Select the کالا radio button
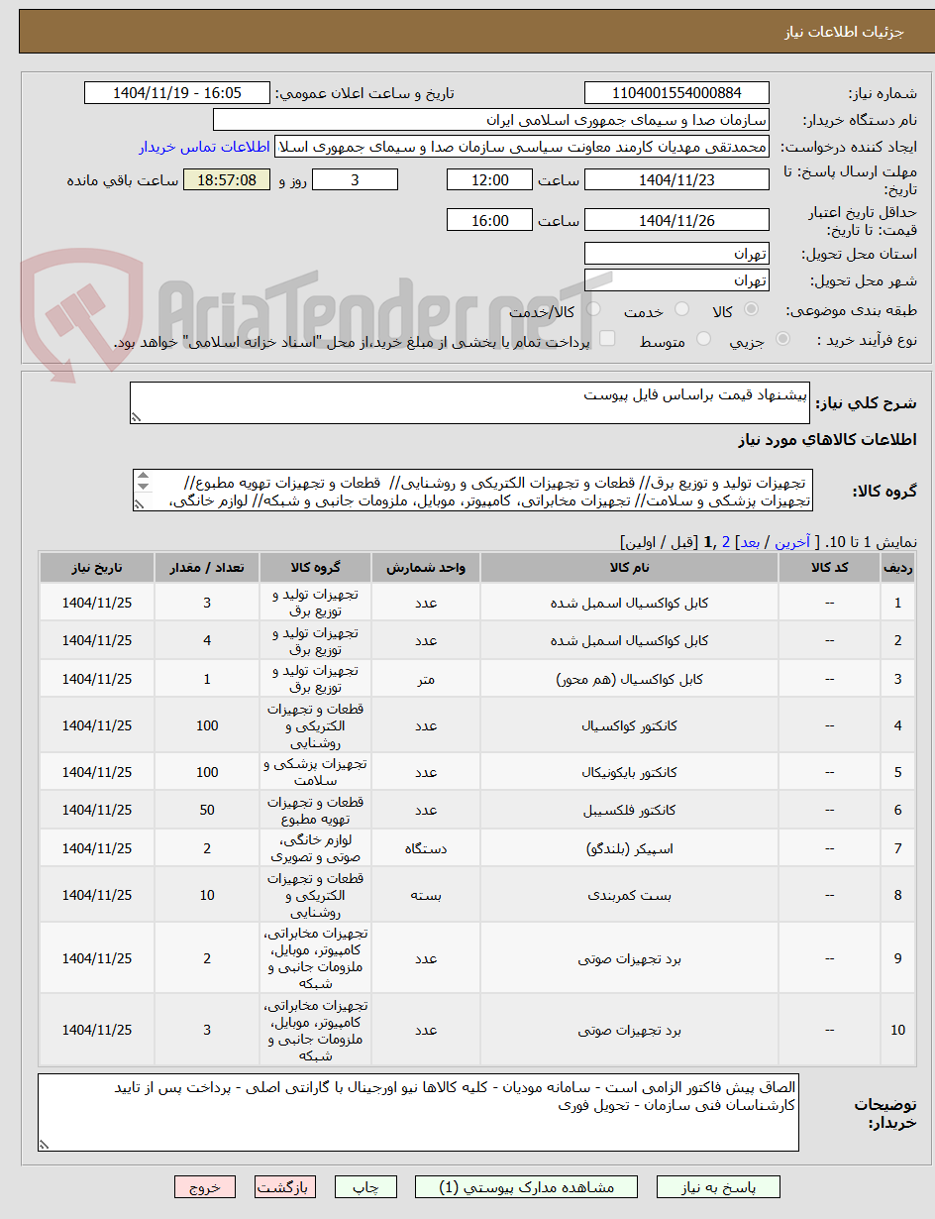This screenshot has height=1219, width=935. click(x=751, y=310)
